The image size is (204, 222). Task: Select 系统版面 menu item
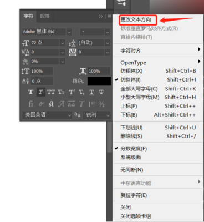pos(158,157)
